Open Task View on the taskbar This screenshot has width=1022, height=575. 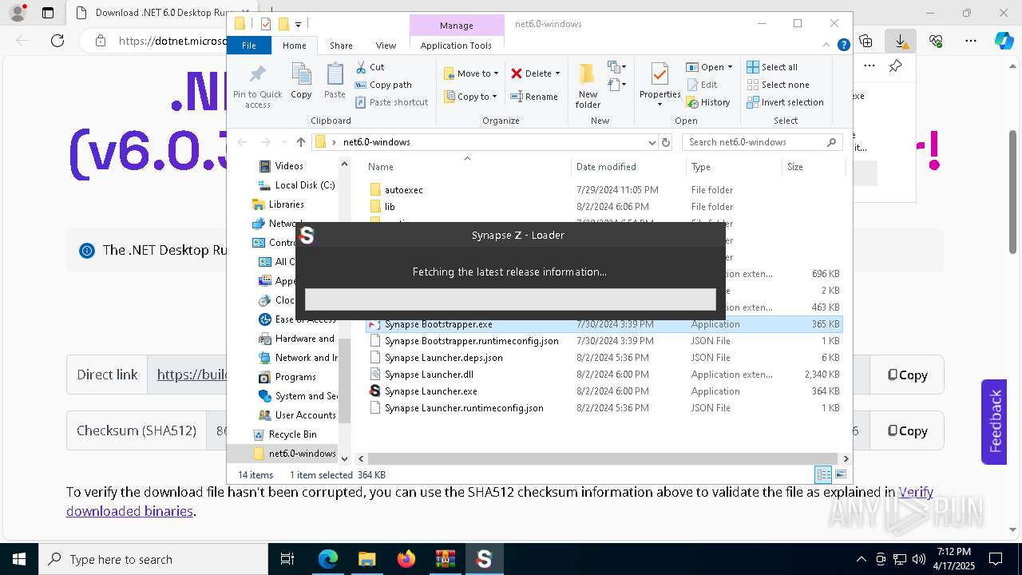[x=287, y=559]
